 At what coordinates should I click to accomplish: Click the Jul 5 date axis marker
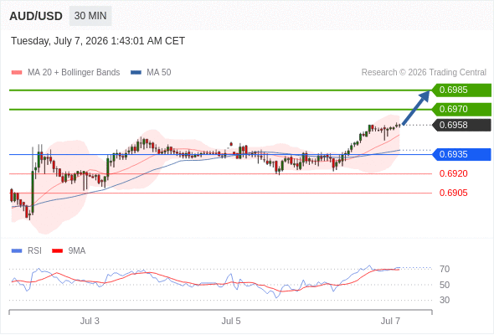(231, 321)
